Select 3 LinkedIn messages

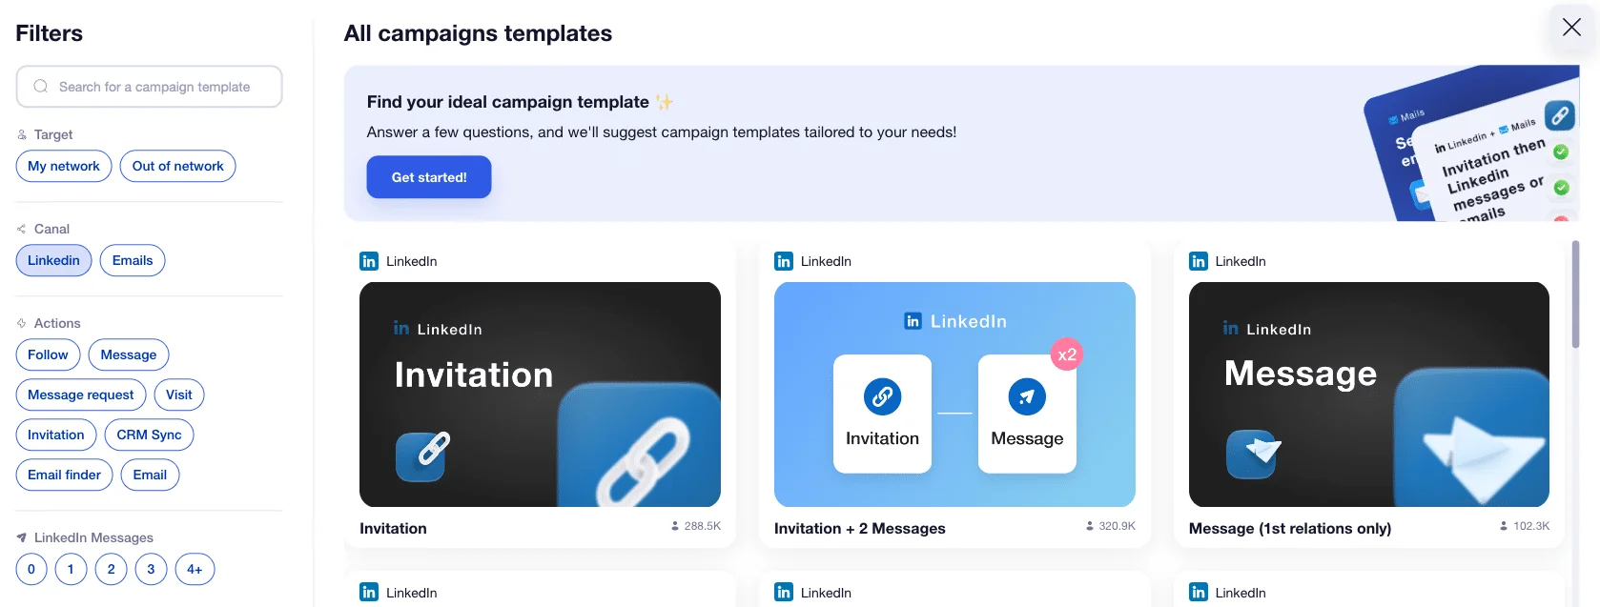click(151, 569)
